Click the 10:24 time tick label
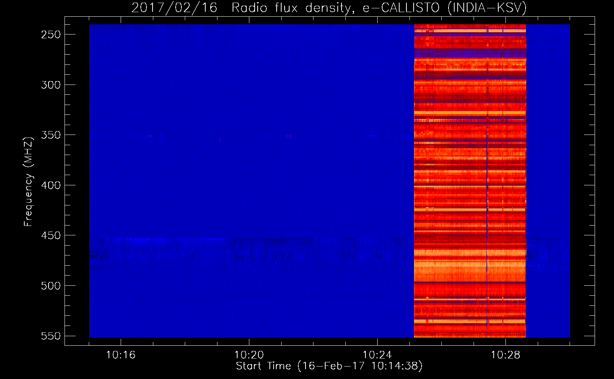The height and width of the screenshot is (379, 614). (x=377, y=355)
